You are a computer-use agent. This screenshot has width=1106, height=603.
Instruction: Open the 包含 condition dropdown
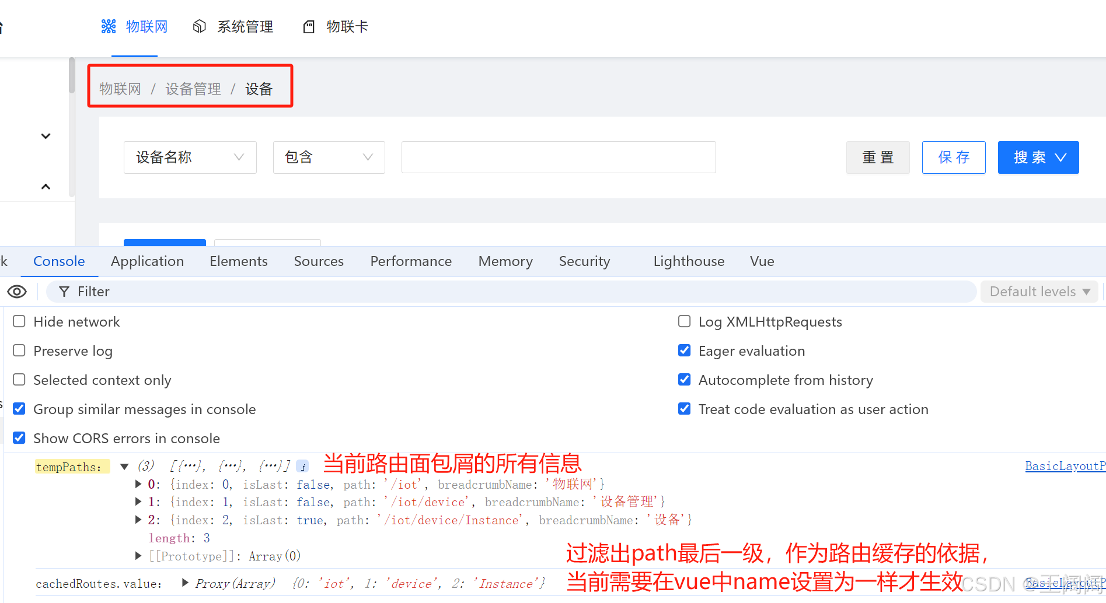click(x=329, y=157)
